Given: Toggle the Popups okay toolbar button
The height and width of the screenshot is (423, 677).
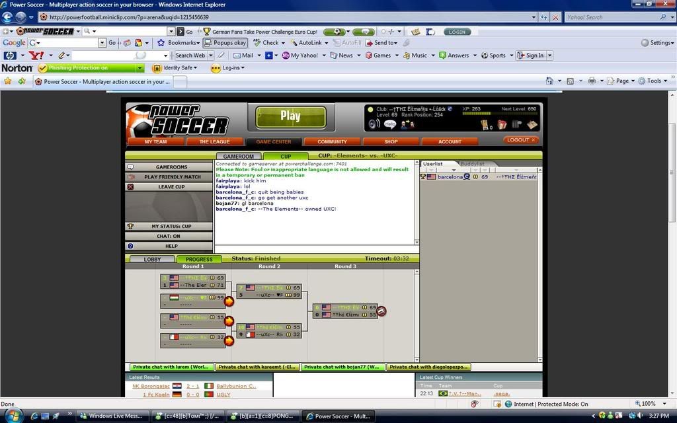Looking at the screenshot, I should coord(225,43).
